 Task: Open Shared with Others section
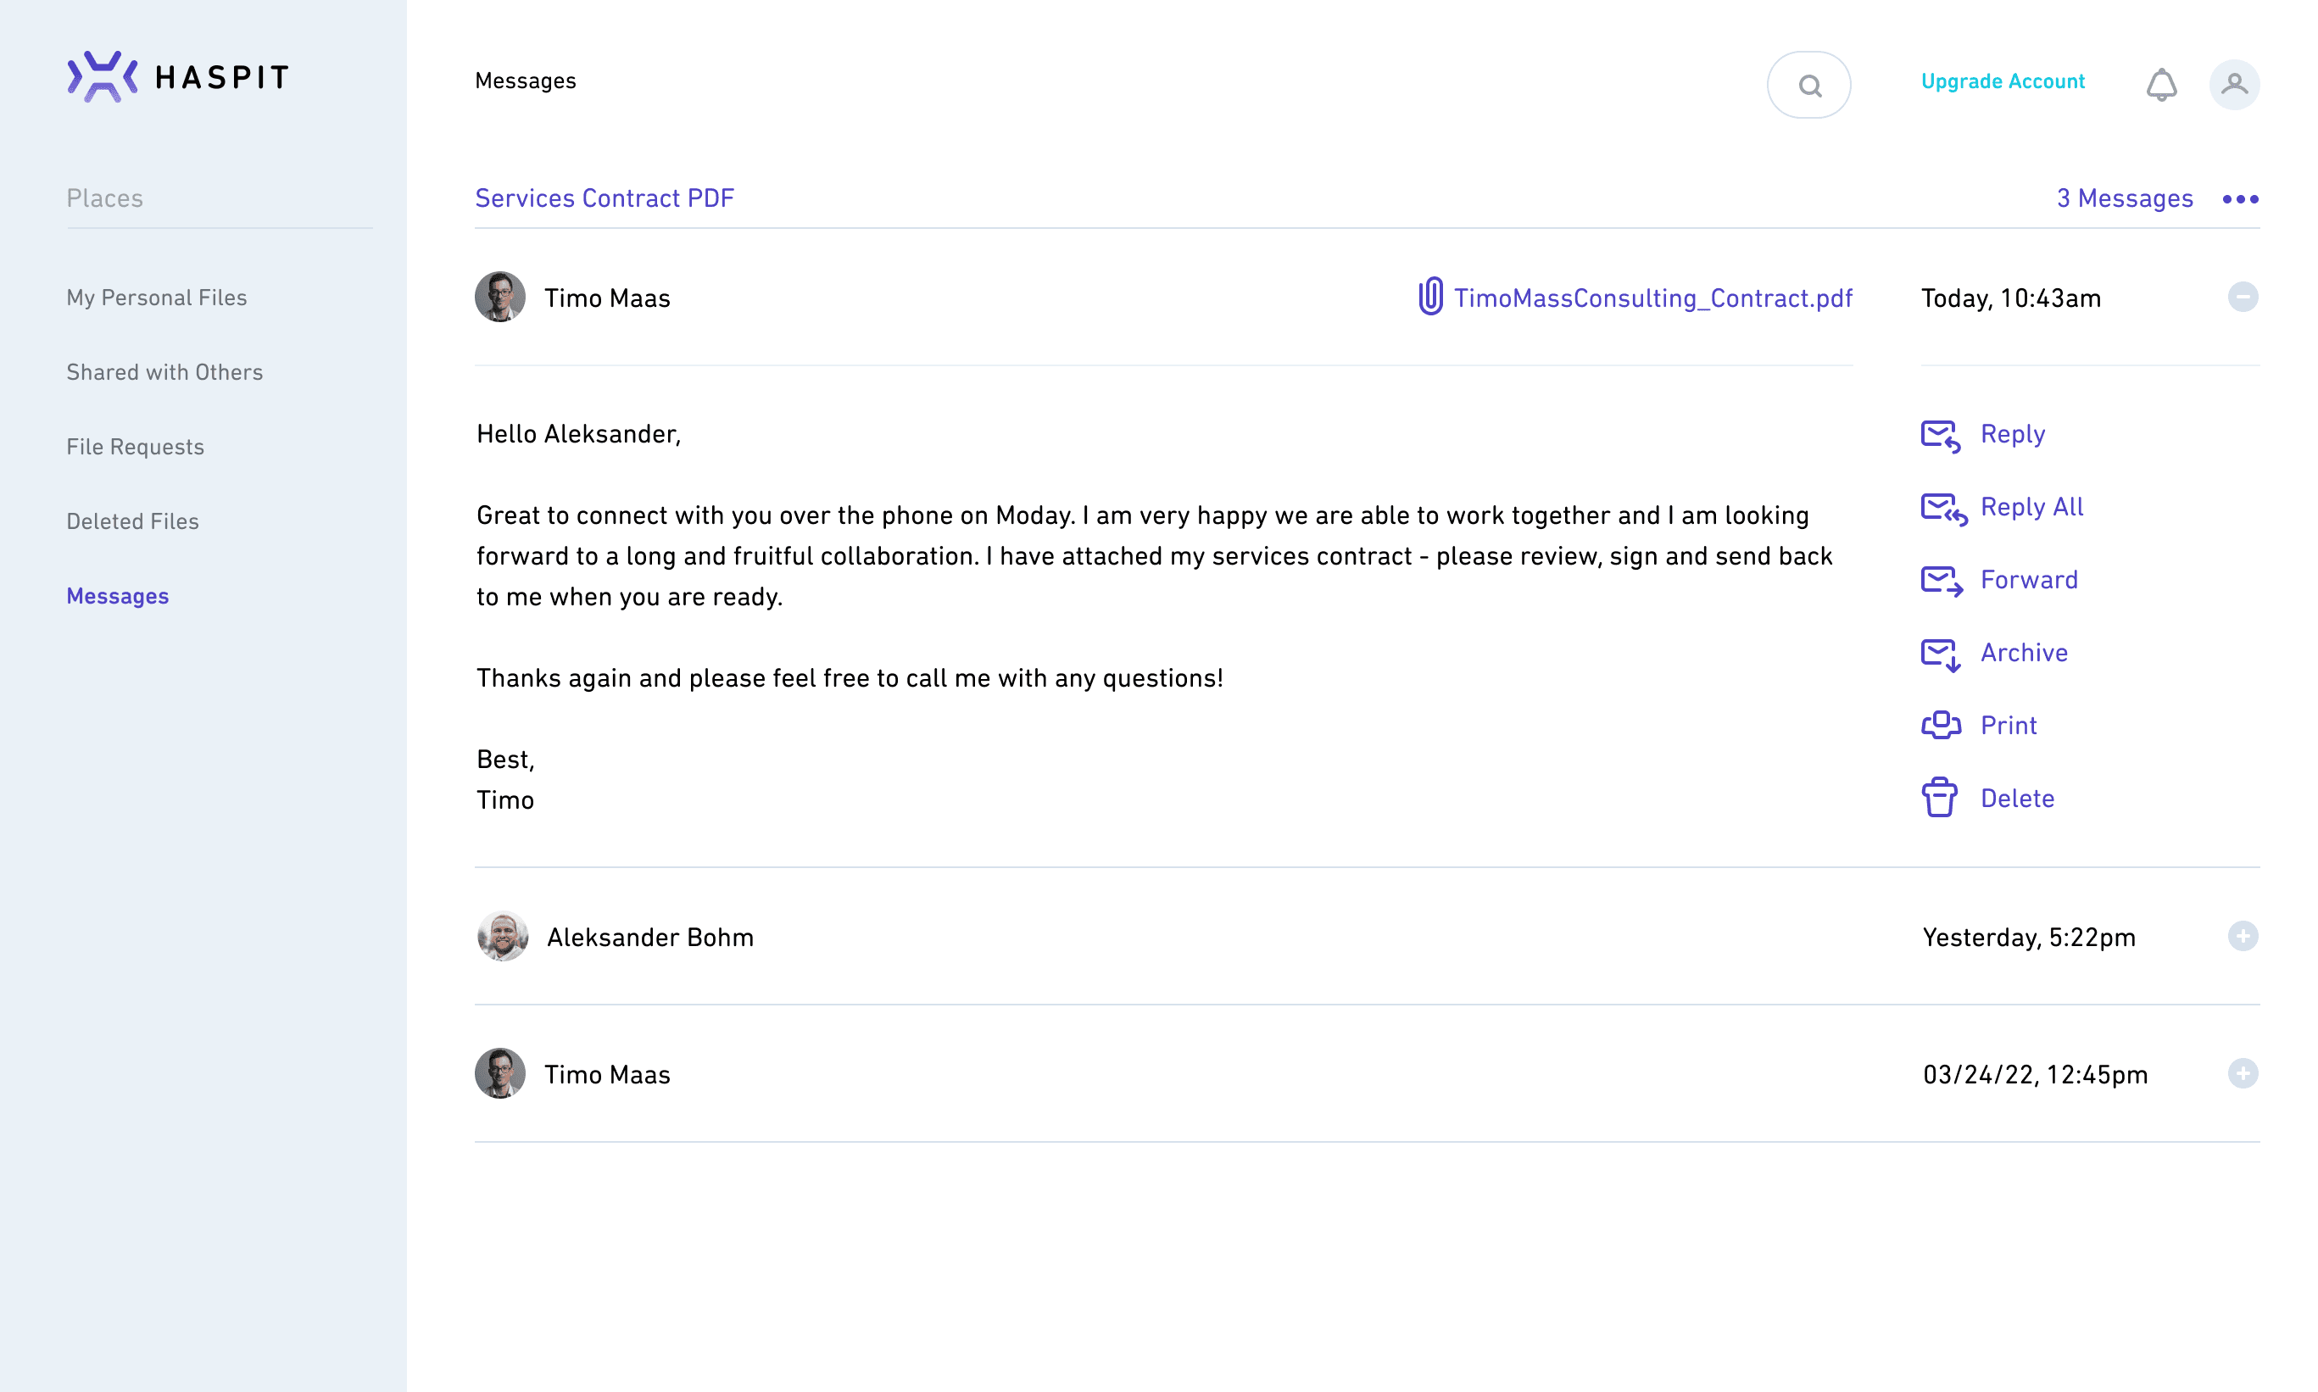(x=164, y=372)
